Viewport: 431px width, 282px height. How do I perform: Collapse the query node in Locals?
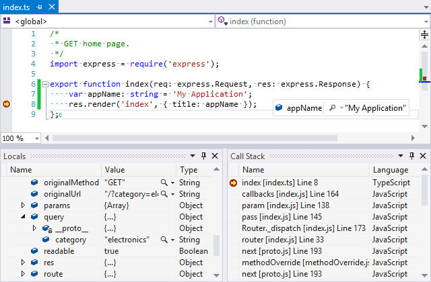[x=24, y=217]
